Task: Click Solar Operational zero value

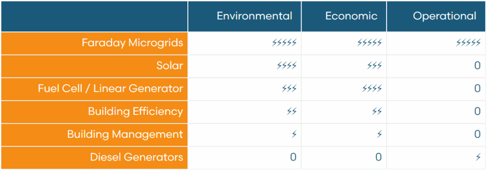Action: [x=477, y=66]
